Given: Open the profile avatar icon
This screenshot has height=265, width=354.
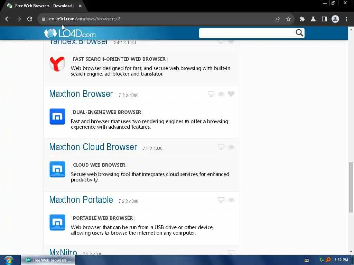Looking at the screenshot, I should tap(335, 19).
